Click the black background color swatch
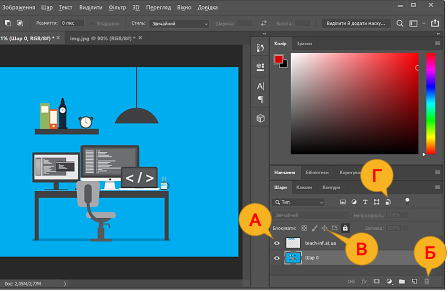Viewport: 448px width, 292px height. [285, 65]
